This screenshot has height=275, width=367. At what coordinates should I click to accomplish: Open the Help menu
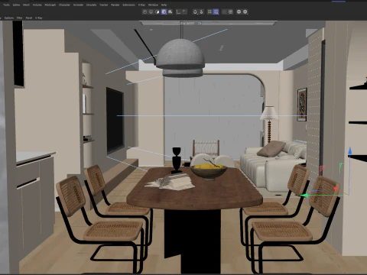click(164, 5)
